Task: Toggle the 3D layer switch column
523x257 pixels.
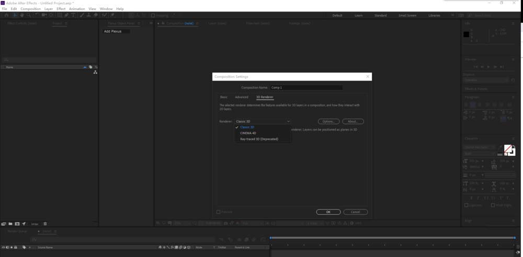Action: pyautogui.click(x=189, y=247)
